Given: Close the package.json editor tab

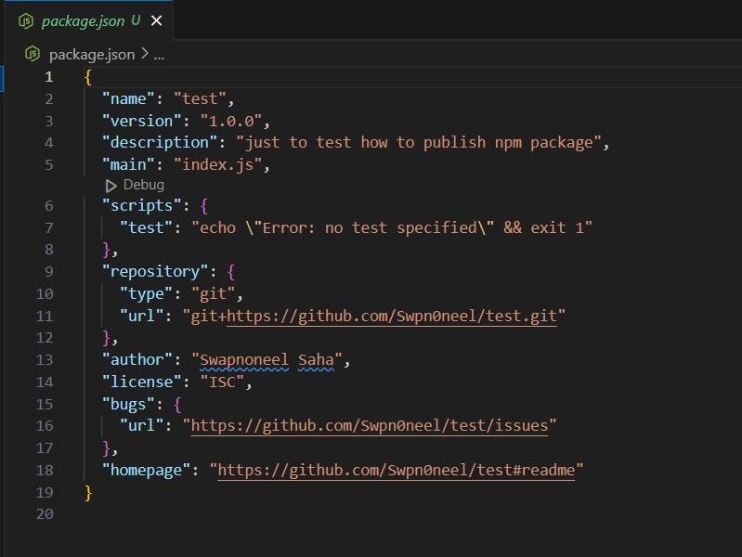Looking at the screenshot, I should coord(156,20).
